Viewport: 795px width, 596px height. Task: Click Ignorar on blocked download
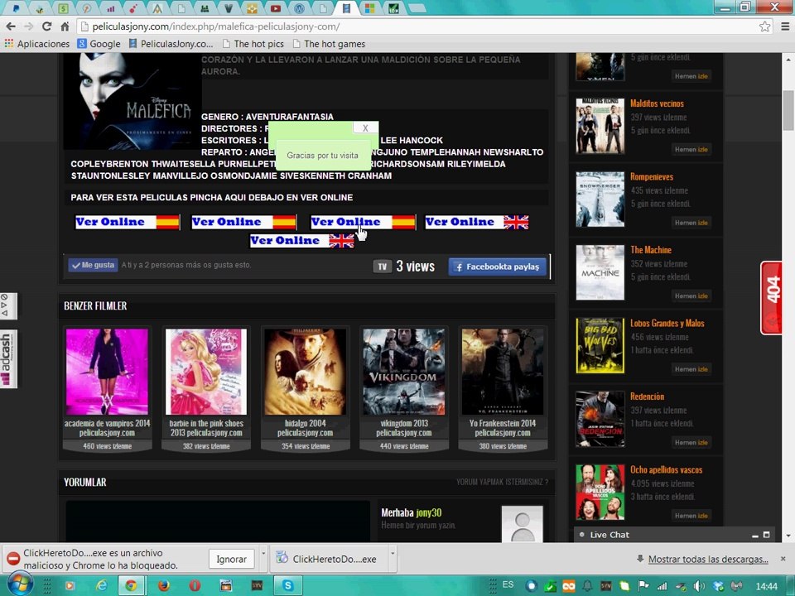coord(231,559)
